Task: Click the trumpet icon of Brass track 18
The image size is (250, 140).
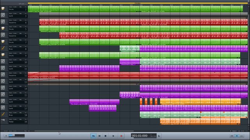Action: (x=3, y=114)
